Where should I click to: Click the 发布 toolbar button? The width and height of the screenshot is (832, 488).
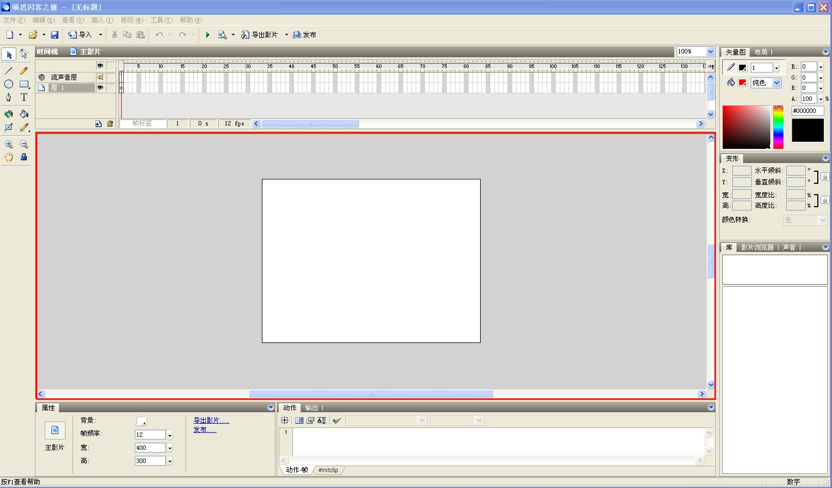tap(304, 35)
